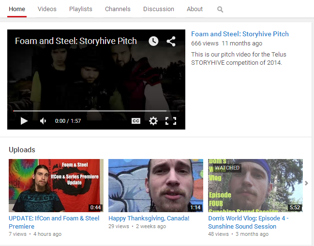
Task: View the About tab
Action: (195, 9)
